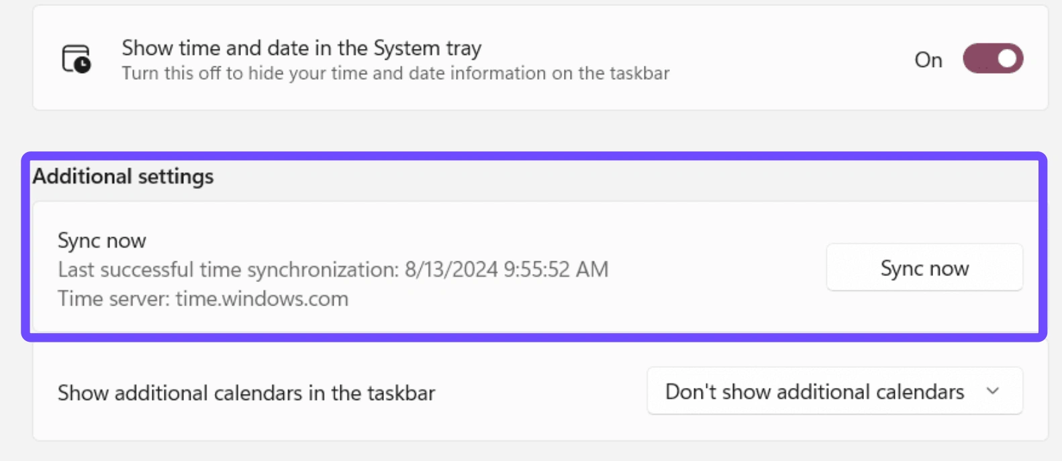Click the time.windows.com server name

click(262, 298)
